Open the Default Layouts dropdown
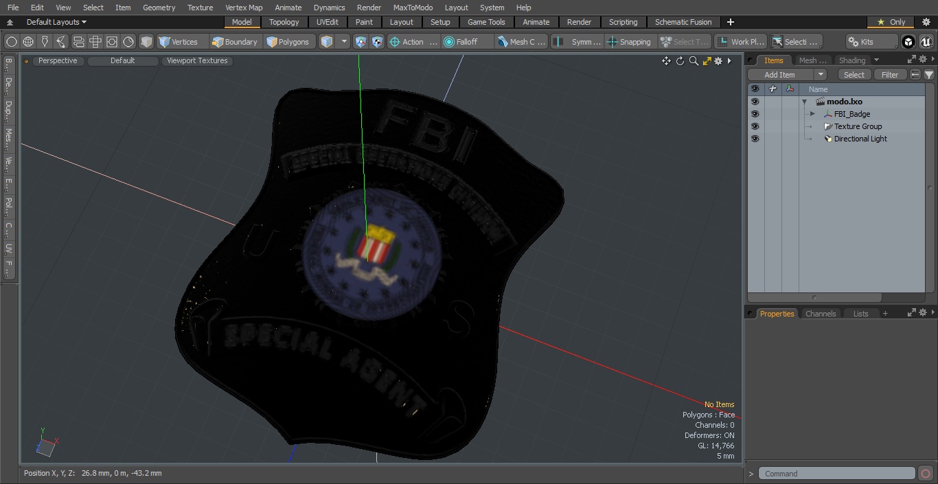Image resolution: width=938 pixels, height=484 pixels. point(56,22)
